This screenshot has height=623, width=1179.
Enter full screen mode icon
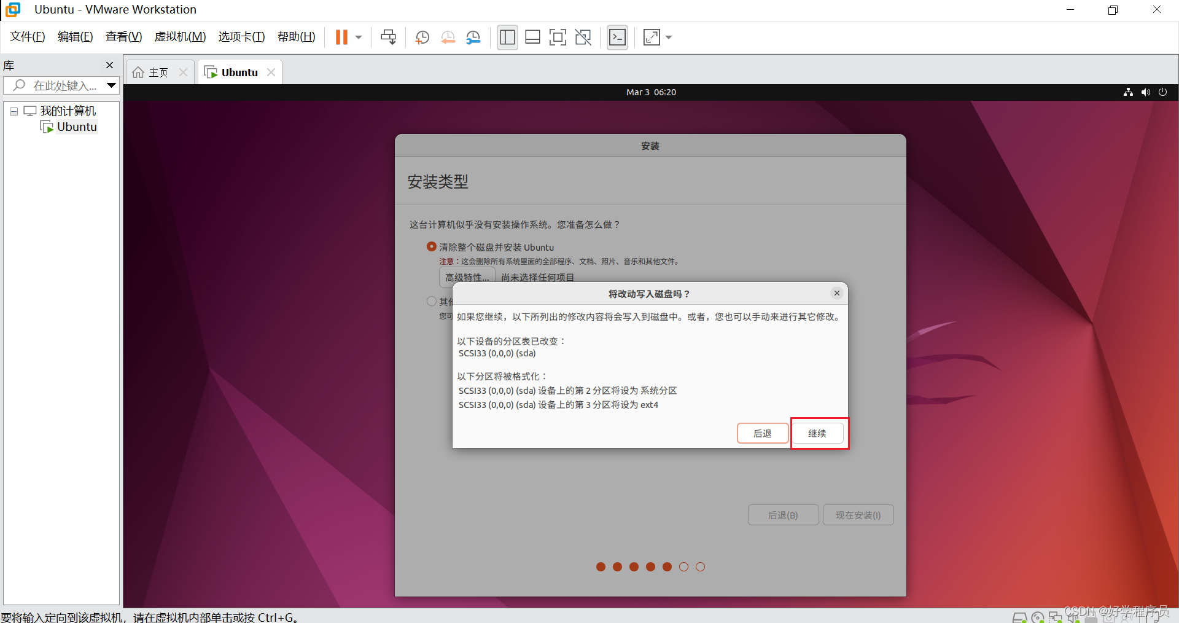pos(558,37)
